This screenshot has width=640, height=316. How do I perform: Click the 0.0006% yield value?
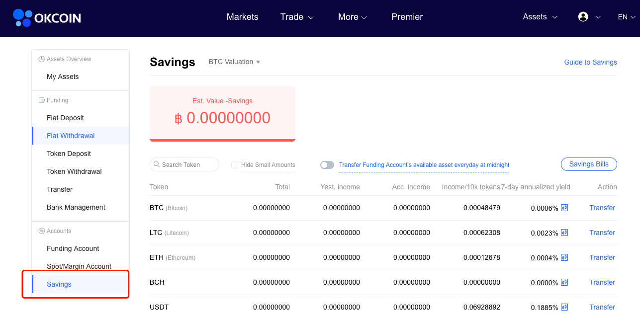[545, 208]
